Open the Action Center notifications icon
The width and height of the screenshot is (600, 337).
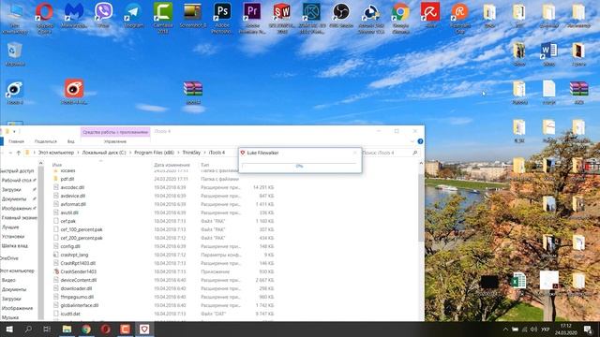point(588,329)
